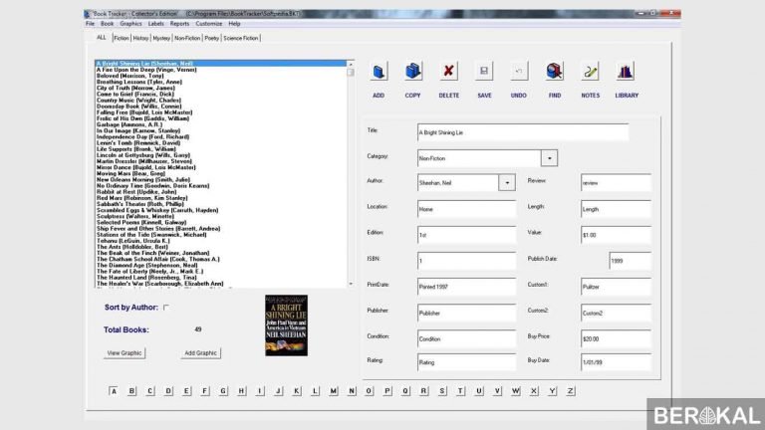
Task: Click the SAVE floppy disk icon
Action: tap(484, 72)
